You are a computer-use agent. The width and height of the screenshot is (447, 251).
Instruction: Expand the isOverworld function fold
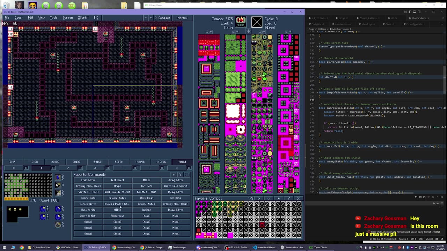(x=317, y=62)
